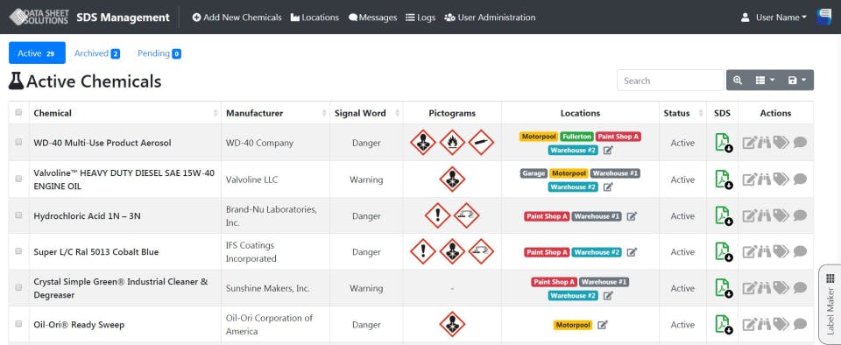Toggle the select-all checkbox in table header
The height and width of the screenshot is (345, 841).
point(18,112)
